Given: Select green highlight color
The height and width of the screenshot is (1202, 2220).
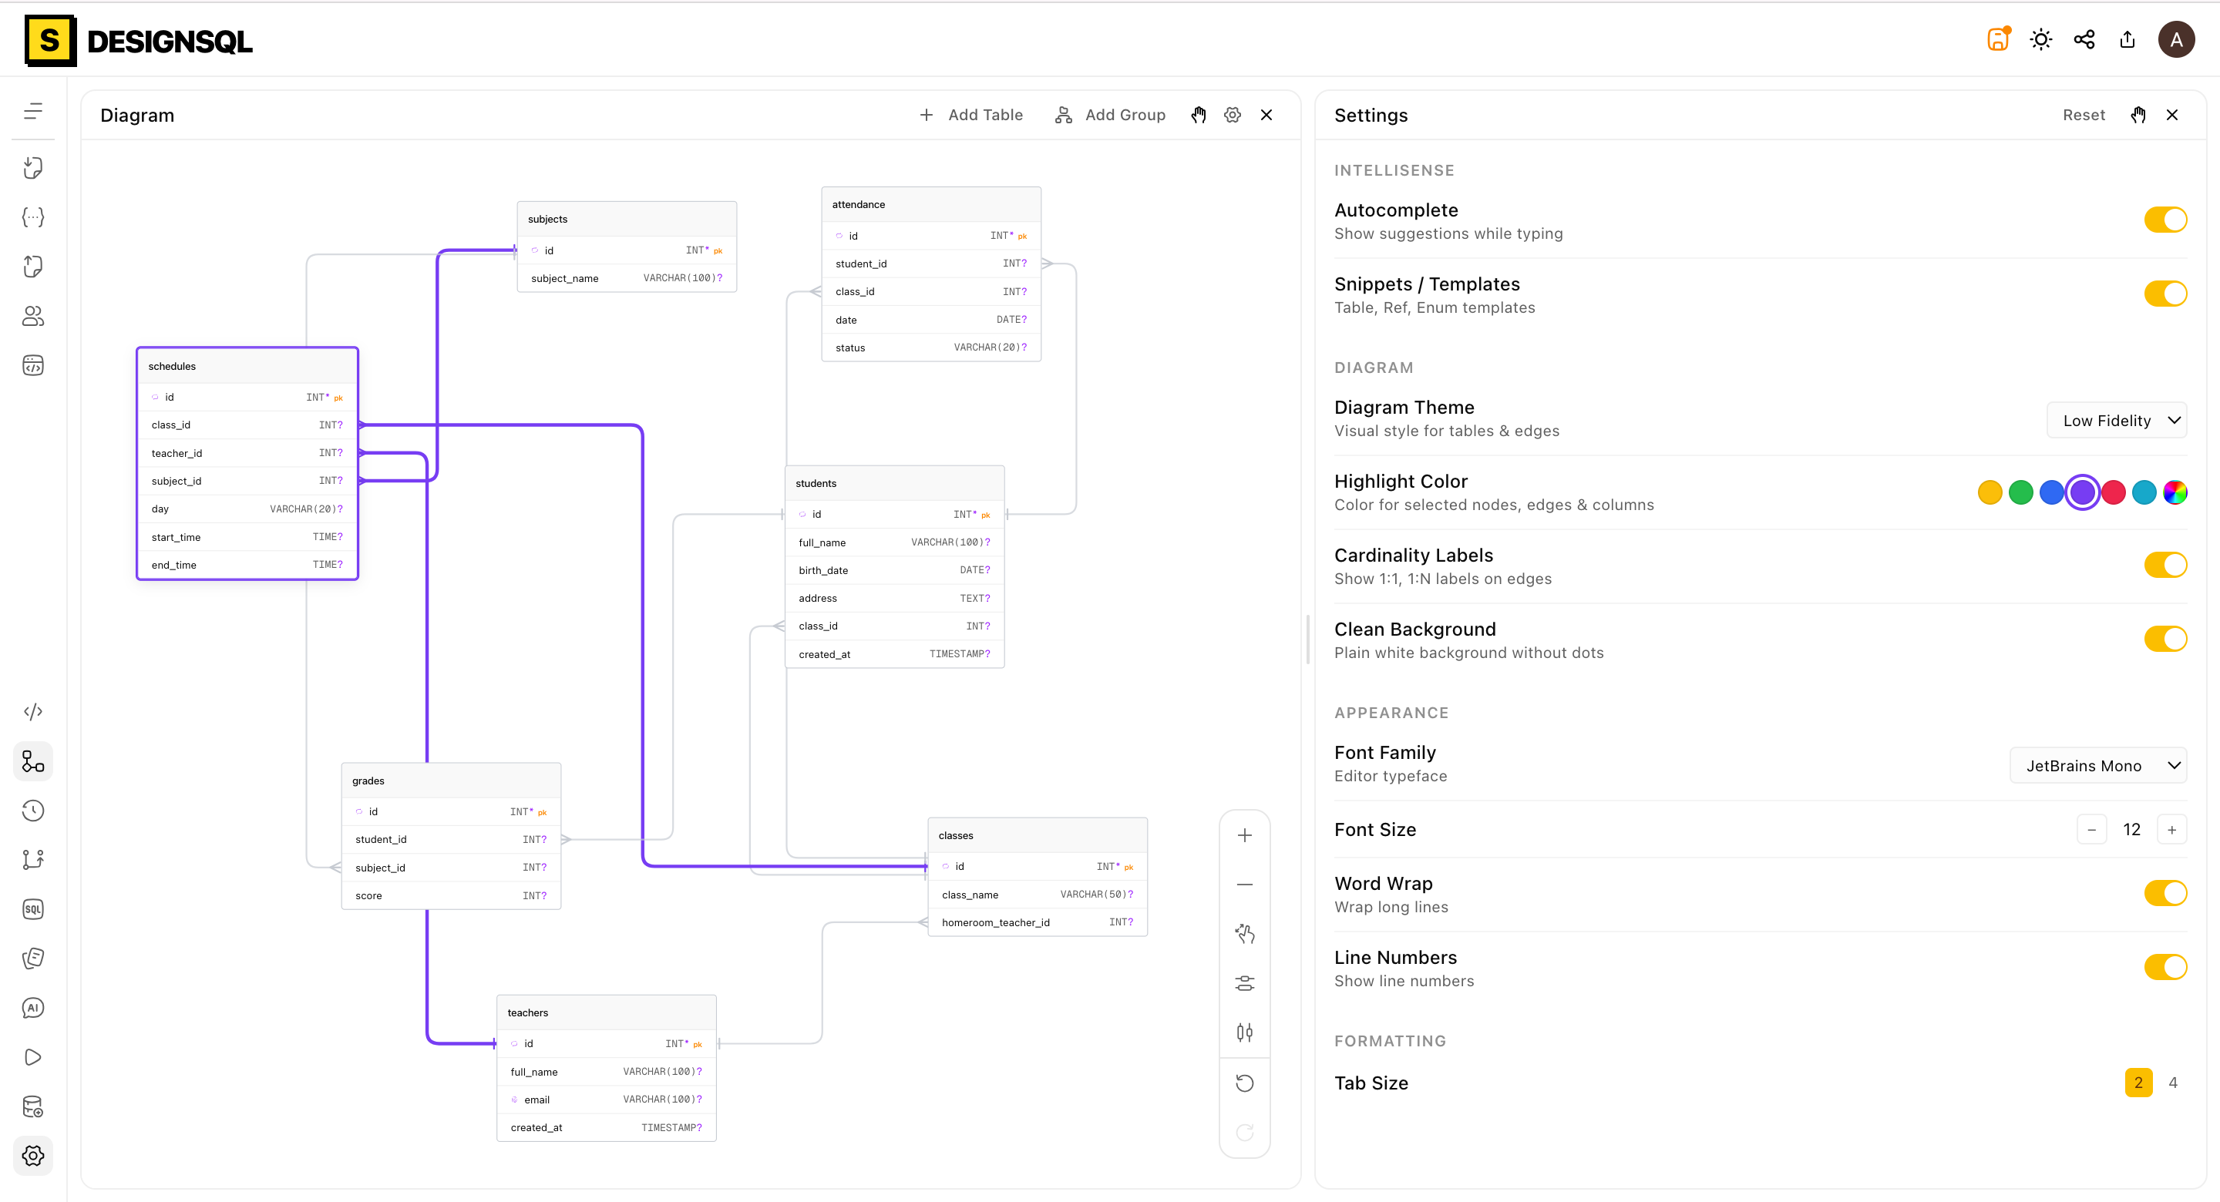Looking at the screenshot, I should coord(2020,493).
